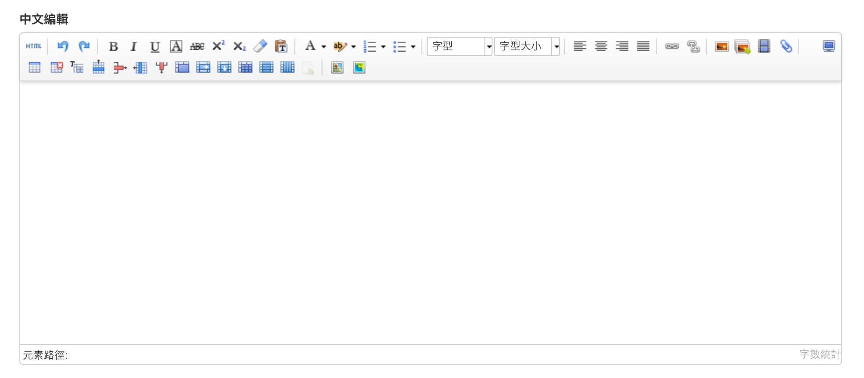Insert multiple images icon
This screenshot has width=864, height=378.
point(743,46)
